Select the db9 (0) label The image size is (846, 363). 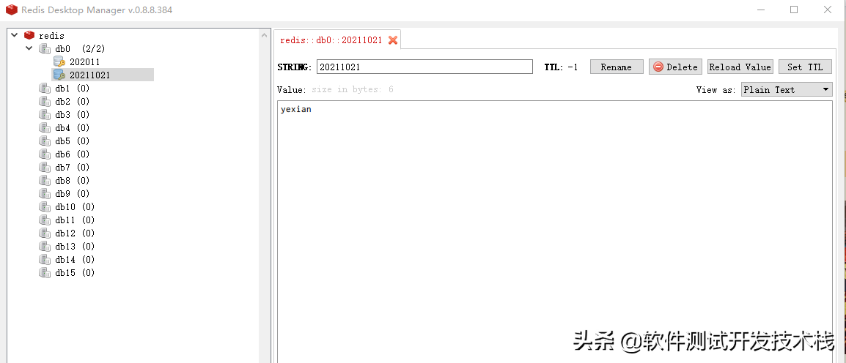[73, 194]
